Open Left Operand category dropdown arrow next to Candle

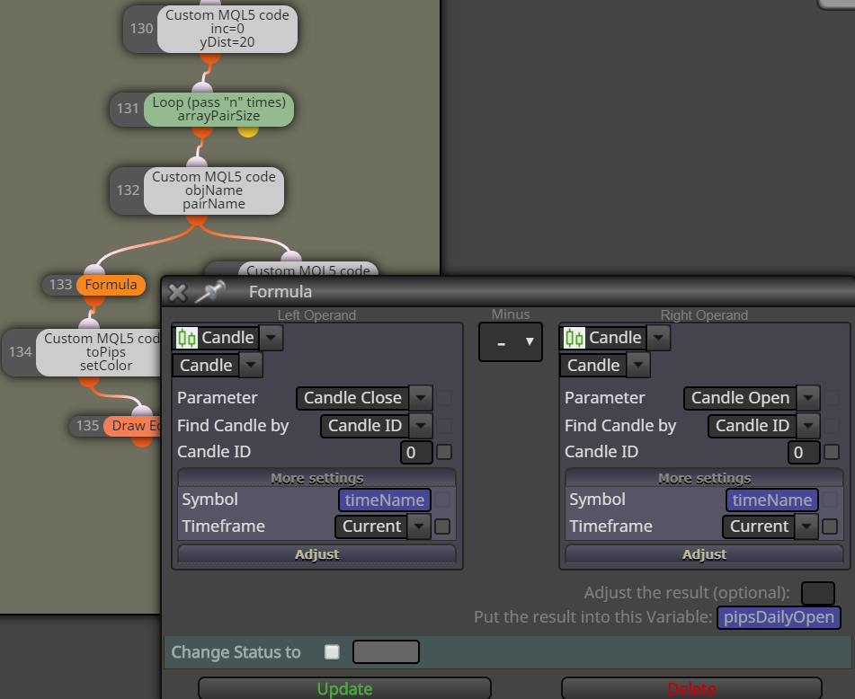pyautogui.click(x=271, y=338)
